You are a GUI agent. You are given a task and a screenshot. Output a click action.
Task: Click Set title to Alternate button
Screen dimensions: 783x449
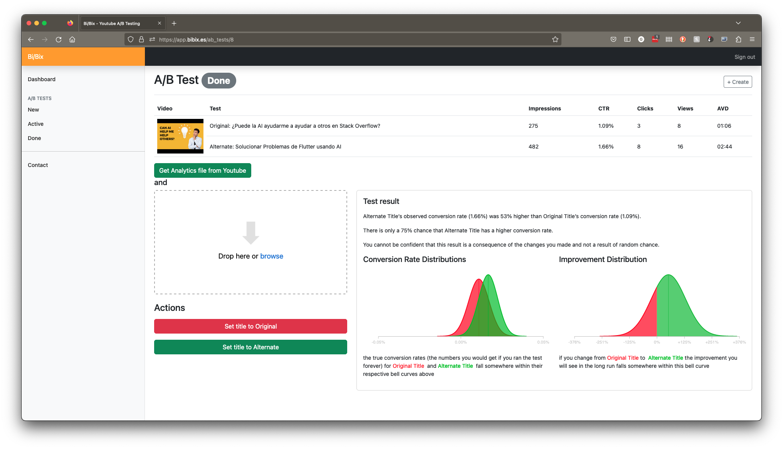tap(250, 347)
